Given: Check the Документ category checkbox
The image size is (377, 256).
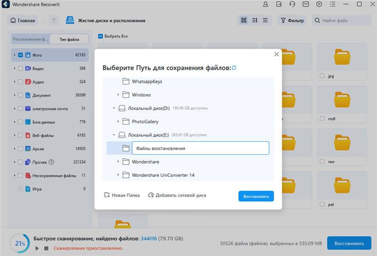Looking at the screenshot, I should [20, 96].
